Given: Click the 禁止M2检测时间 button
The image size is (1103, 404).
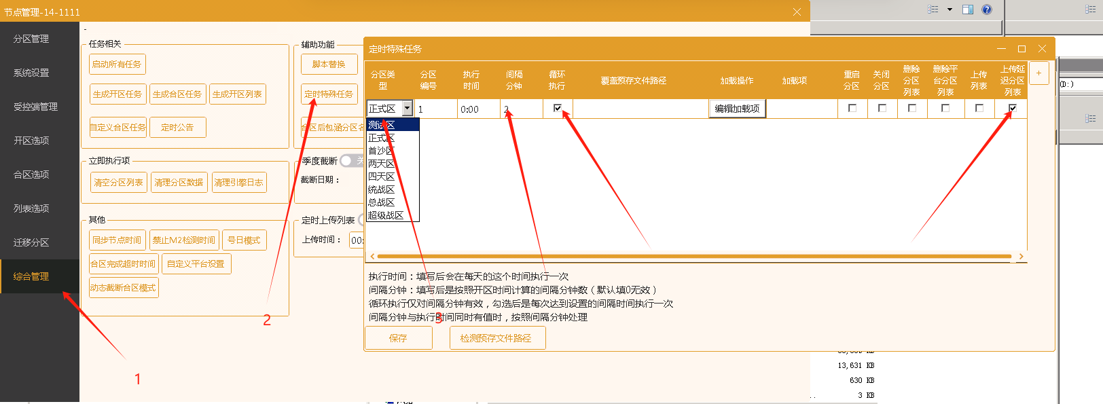Looking at the screenshot, I should 184,240.
